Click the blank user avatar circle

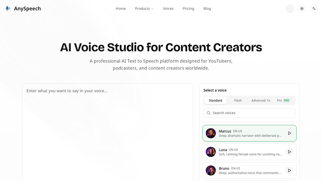click(290, 9)
